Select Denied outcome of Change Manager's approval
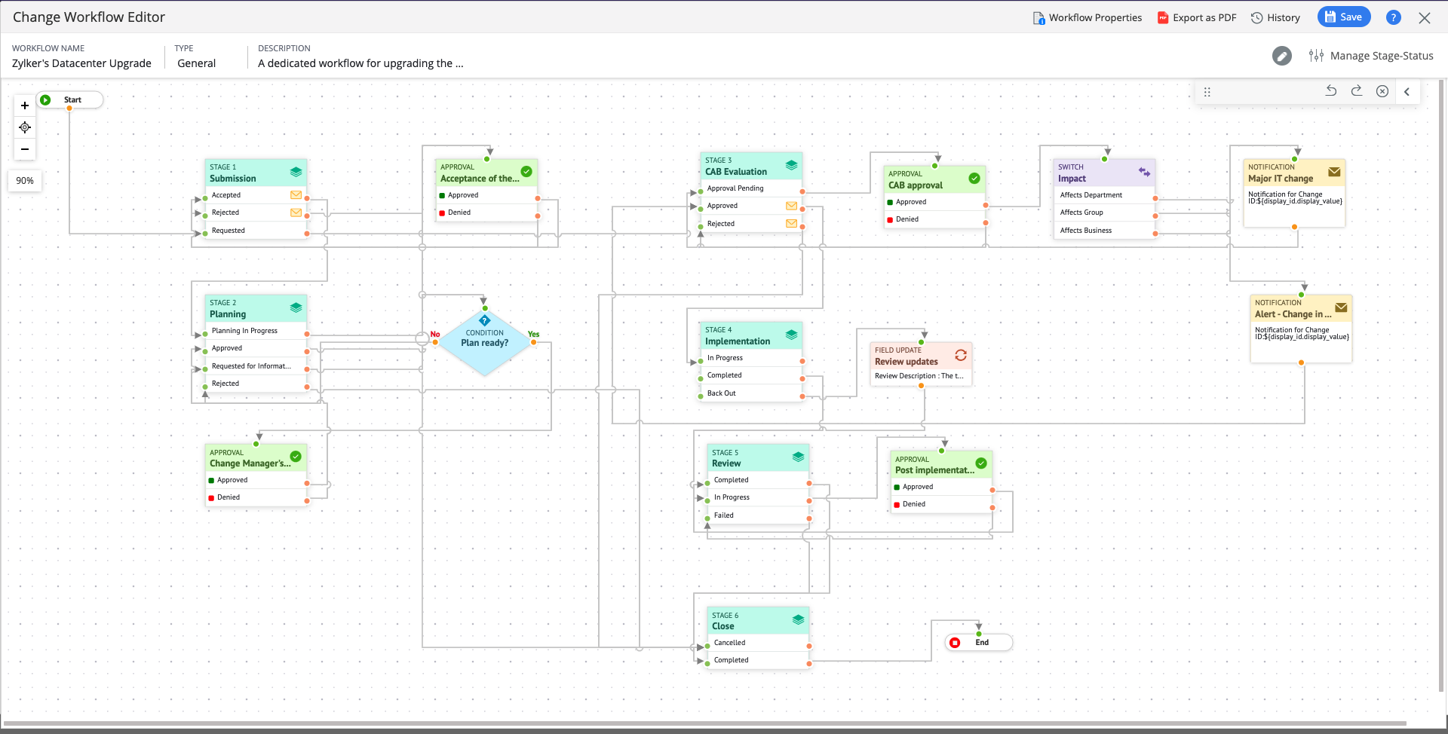 tap(256, 497)
